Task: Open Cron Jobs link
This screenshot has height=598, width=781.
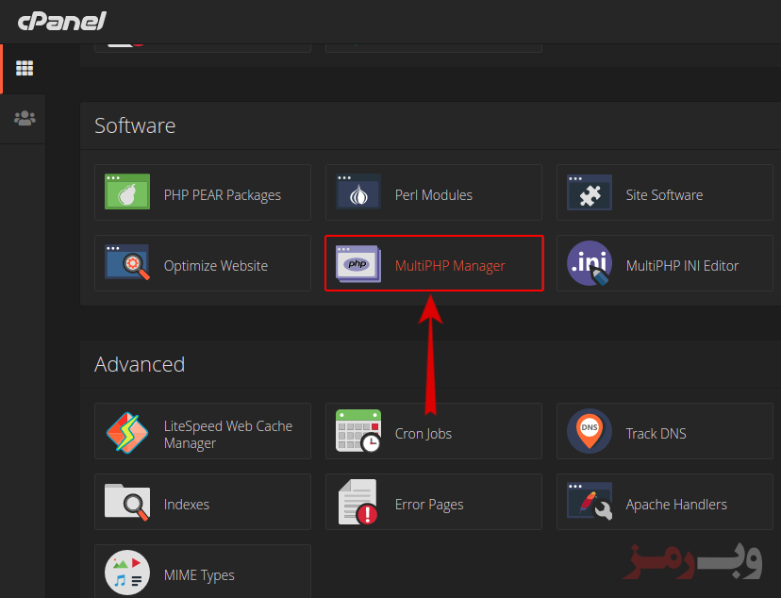Action: tap(423, 434)
